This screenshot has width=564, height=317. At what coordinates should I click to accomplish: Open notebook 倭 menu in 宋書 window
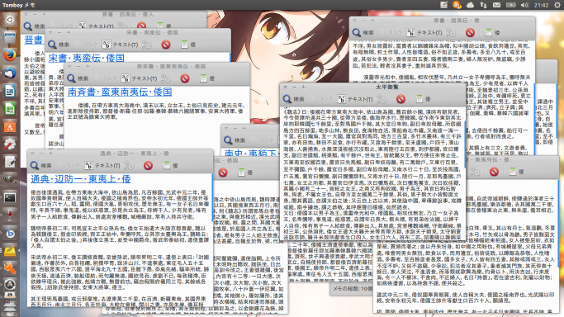tap(188, 45)
